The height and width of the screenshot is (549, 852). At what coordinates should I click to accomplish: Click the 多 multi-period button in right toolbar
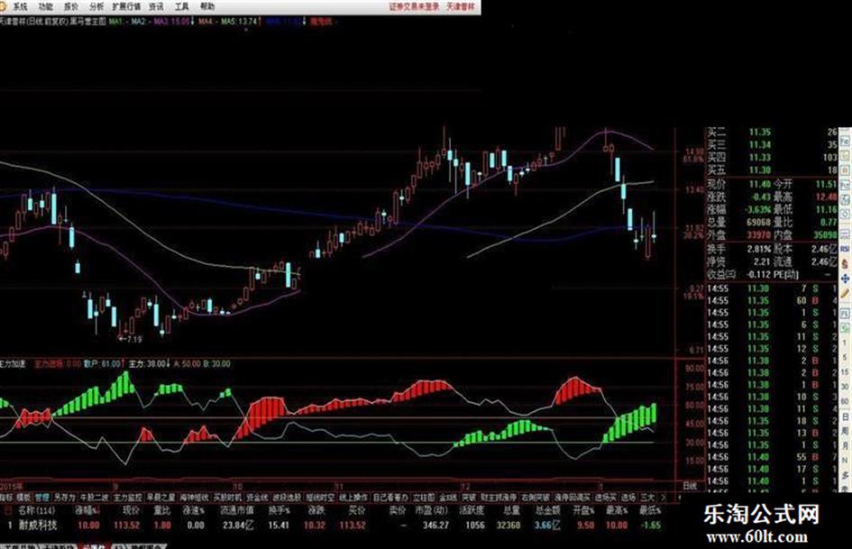pos(846,474)
